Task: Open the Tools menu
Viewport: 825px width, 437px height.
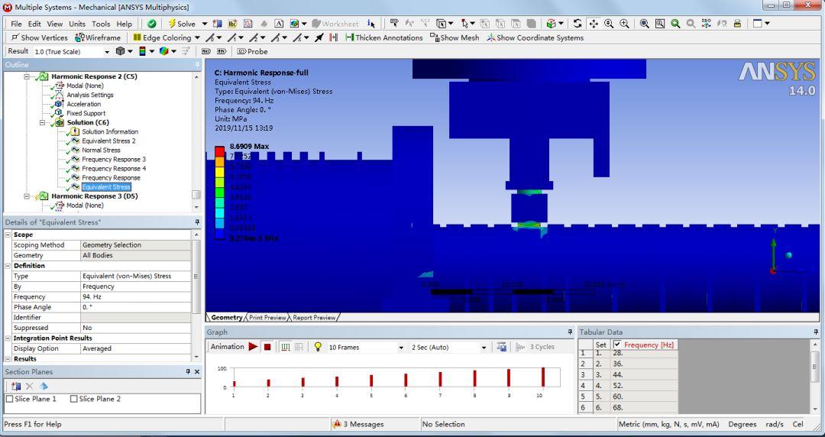Action: point(101,24)
